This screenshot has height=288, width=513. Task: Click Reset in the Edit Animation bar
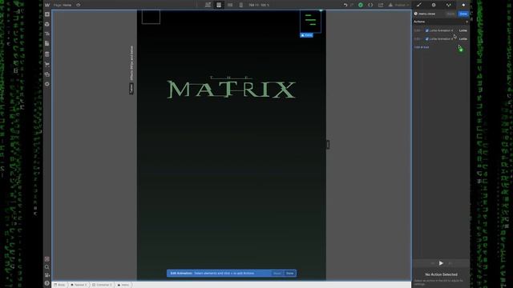pos(277,273)
